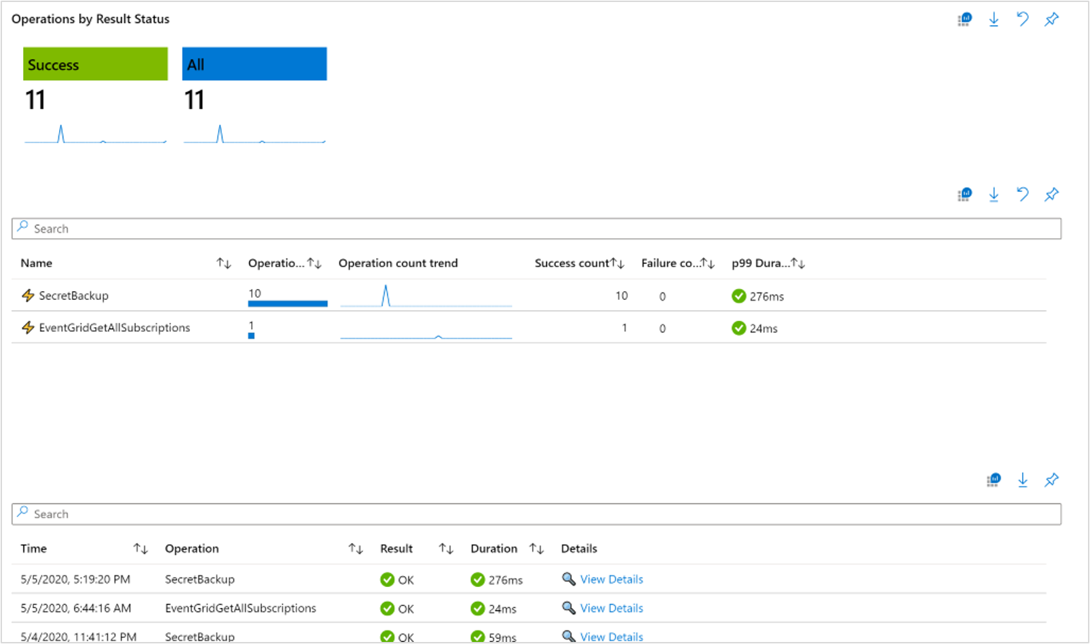Select the blue All filter tile
The width and height of the screenshot is (1090, 644).
pos(254,64)
